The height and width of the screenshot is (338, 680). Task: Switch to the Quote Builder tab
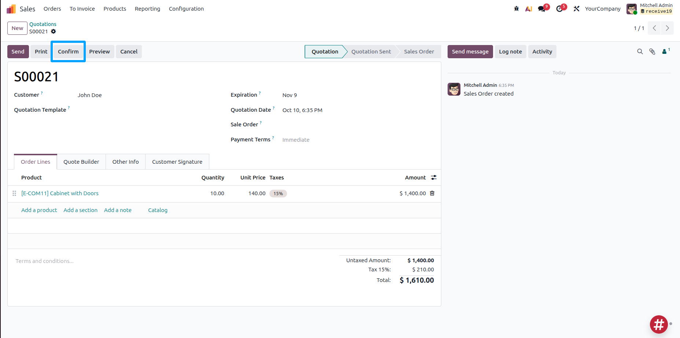(81, 162)
